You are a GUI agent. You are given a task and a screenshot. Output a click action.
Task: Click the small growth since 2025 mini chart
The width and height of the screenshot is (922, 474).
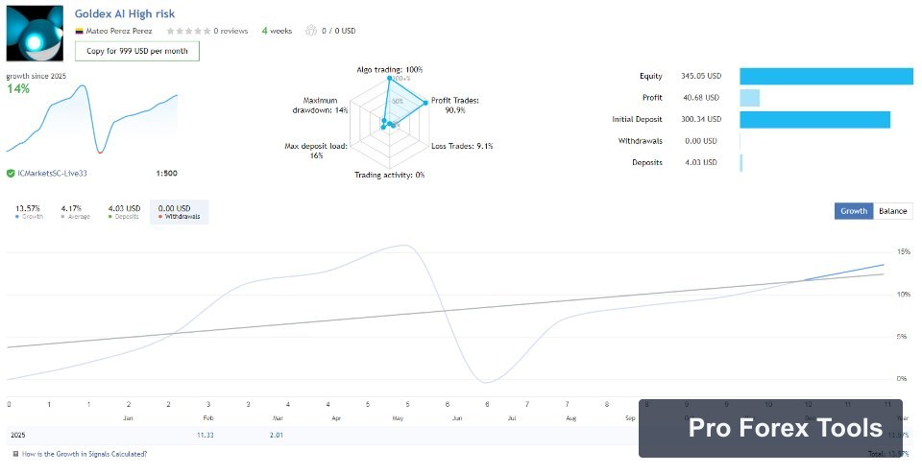click(x=92, y=120)
